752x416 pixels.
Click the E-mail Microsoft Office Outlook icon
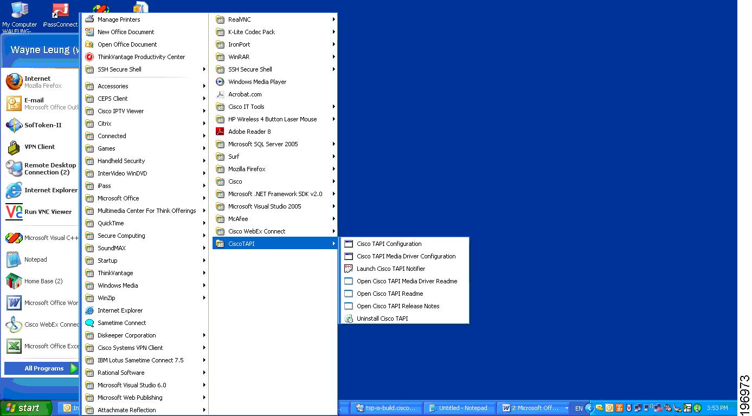14,103
